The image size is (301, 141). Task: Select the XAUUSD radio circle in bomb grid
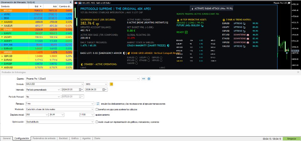pyautogui.click(x=136, y=63)
